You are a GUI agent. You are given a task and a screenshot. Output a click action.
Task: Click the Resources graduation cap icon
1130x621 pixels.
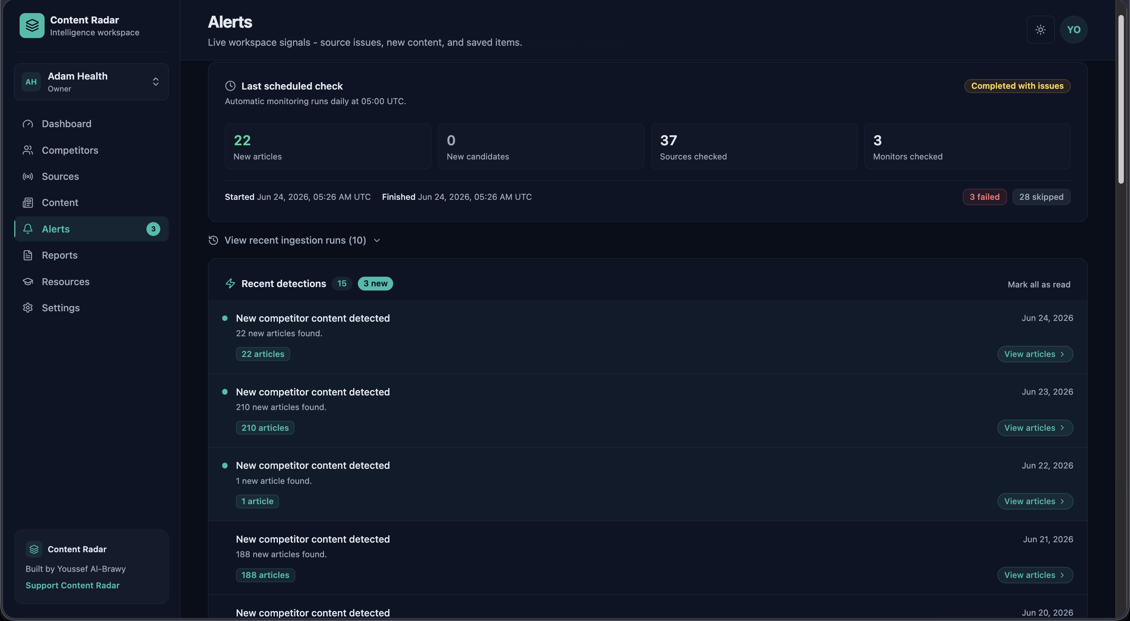pyautogui.click(x=28, y=282)
